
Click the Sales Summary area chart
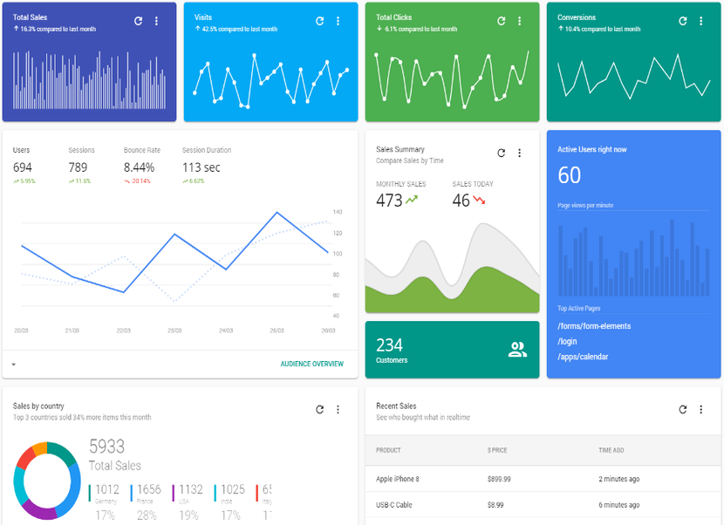pyautogui.click(x=452, y=268)
